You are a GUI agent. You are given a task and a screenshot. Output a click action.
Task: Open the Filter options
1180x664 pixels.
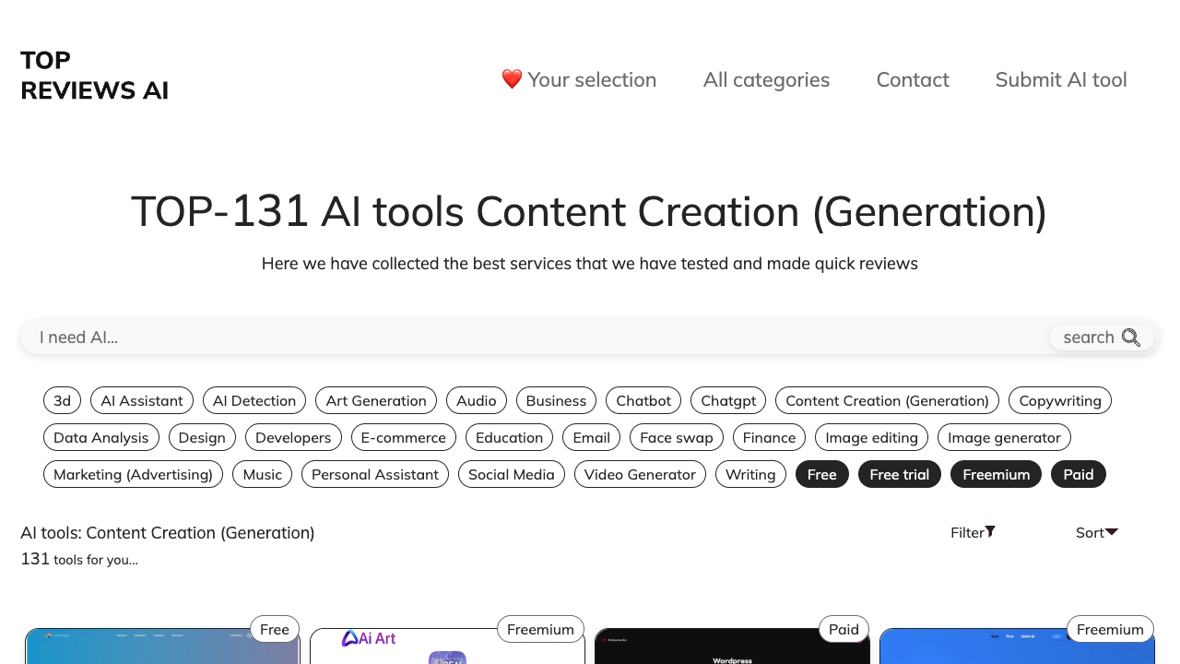[973, 532]
